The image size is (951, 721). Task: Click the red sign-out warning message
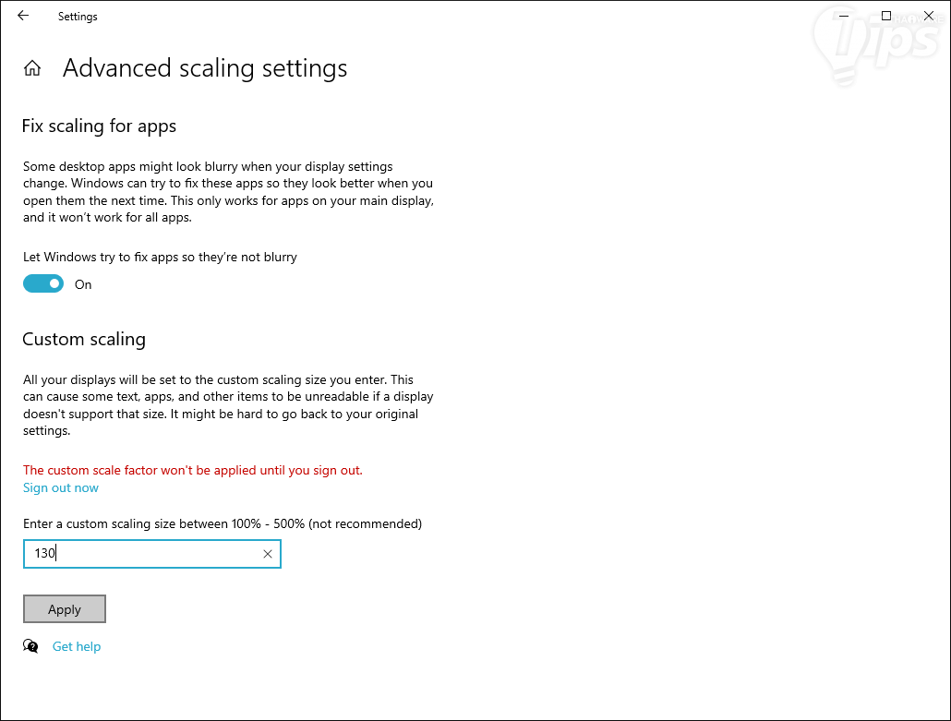pos(192,470)
